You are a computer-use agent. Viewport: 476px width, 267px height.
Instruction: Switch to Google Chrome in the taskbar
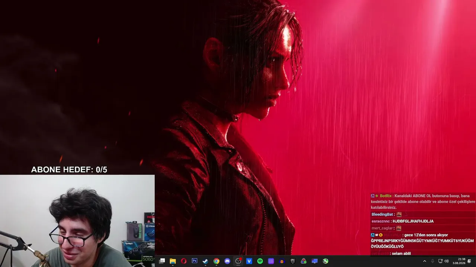point(216,261)
